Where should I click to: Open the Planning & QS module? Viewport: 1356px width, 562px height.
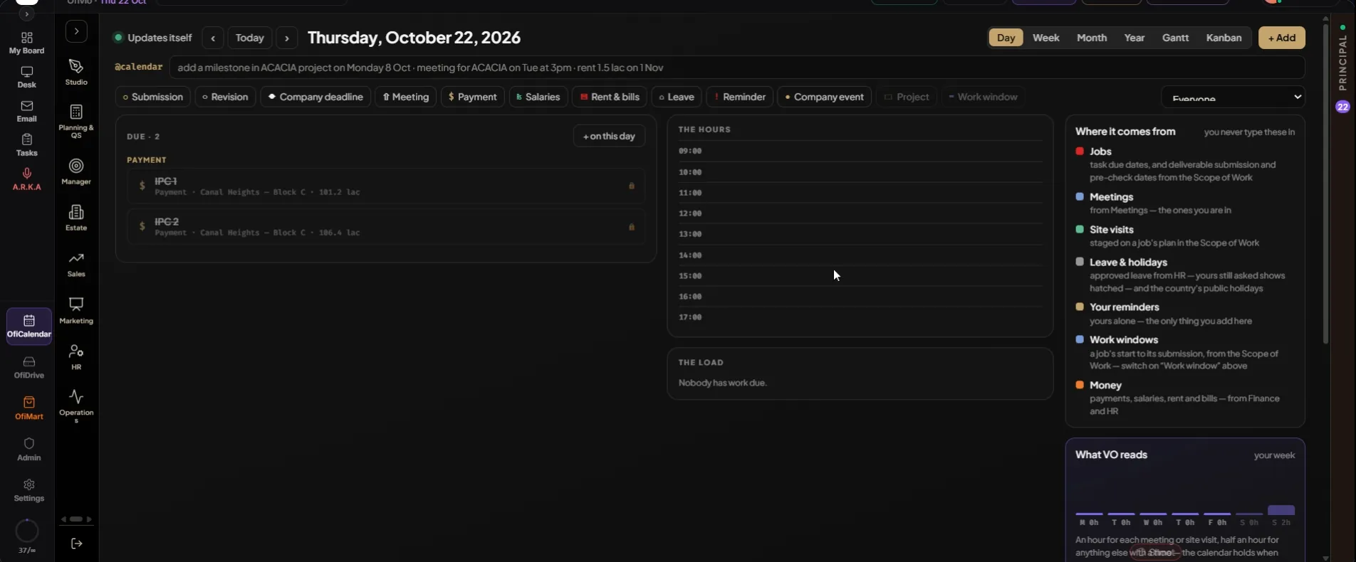click(76, 121)
